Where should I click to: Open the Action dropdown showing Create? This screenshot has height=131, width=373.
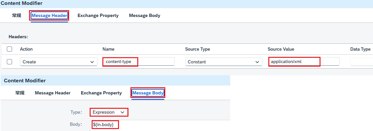click(58, 62)
